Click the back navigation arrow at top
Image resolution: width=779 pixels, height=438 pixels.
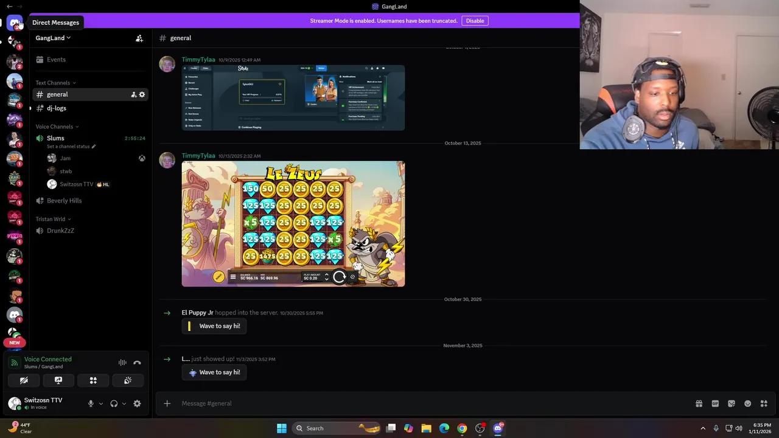[x=10, y=7]
